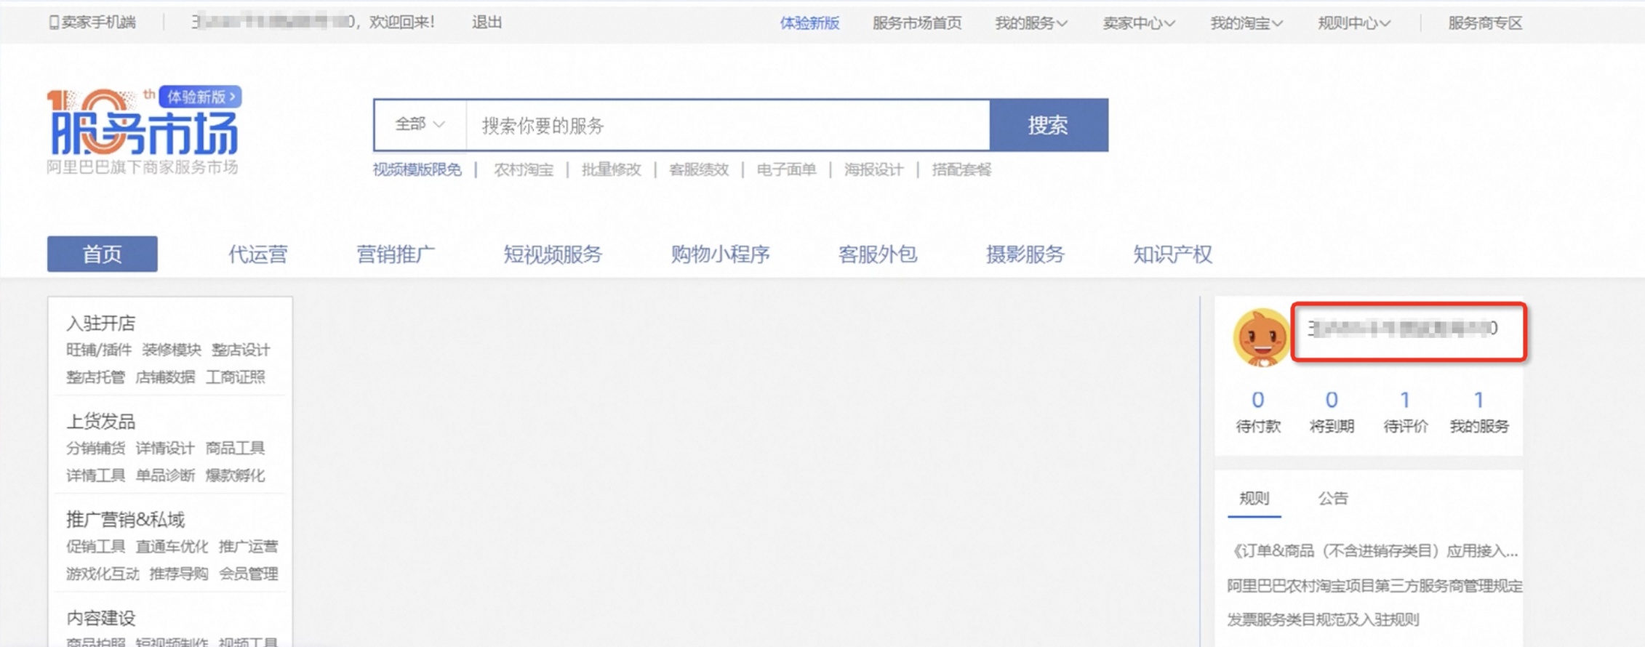Select the 海报设计 hot keyword

click(873, 169)
